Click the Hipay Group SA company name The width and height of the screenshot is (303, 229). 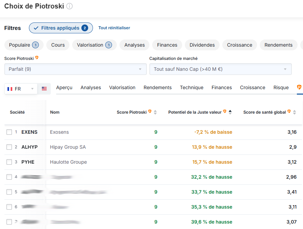68,147
